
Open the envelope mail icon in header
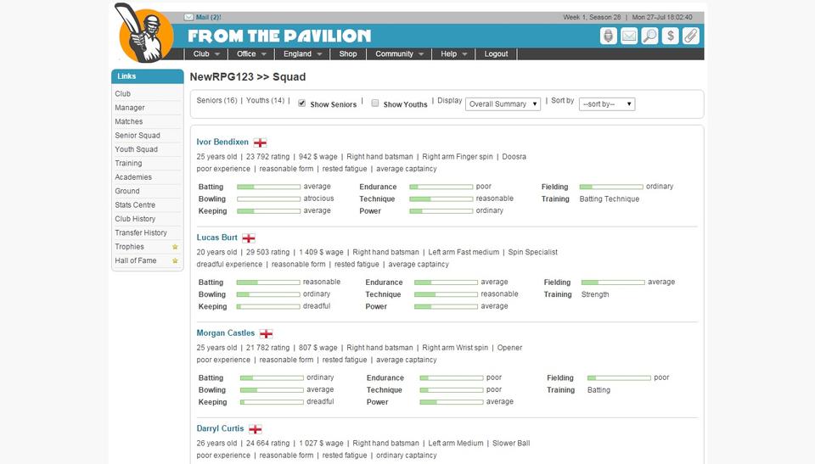point(629,36)
